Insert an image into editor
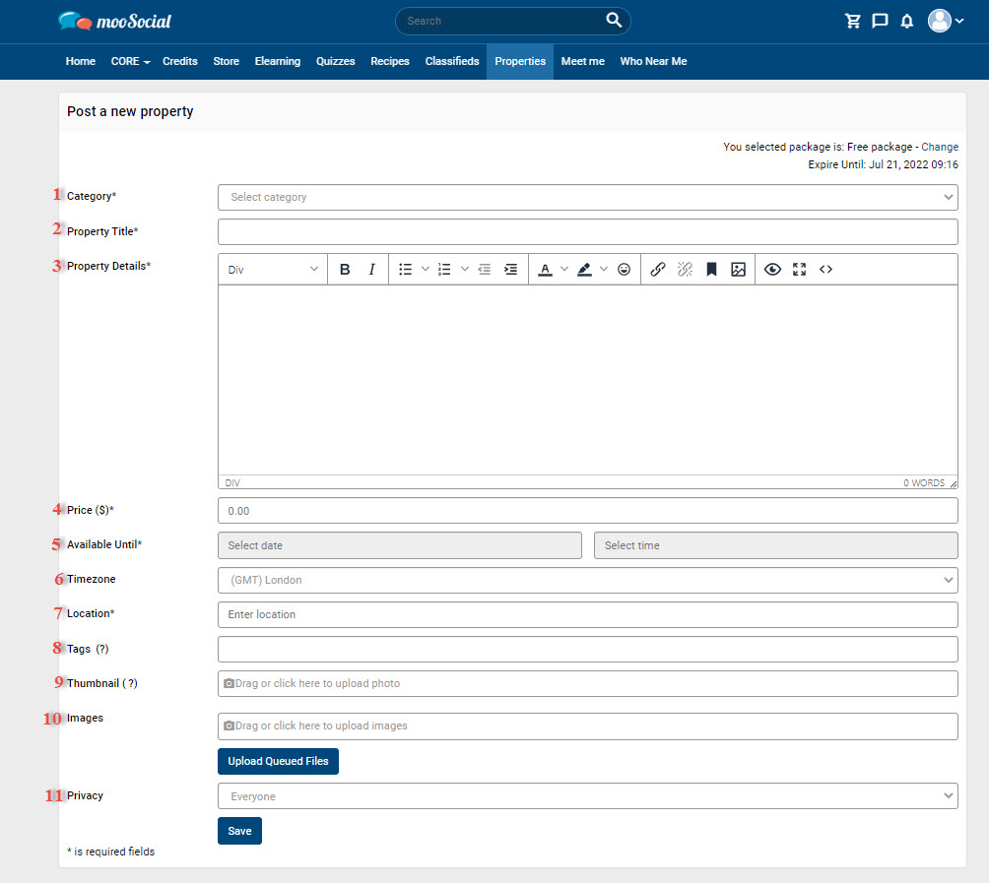Image resolution: width=989 pixels, height=883 pixels. coord(738,269)
